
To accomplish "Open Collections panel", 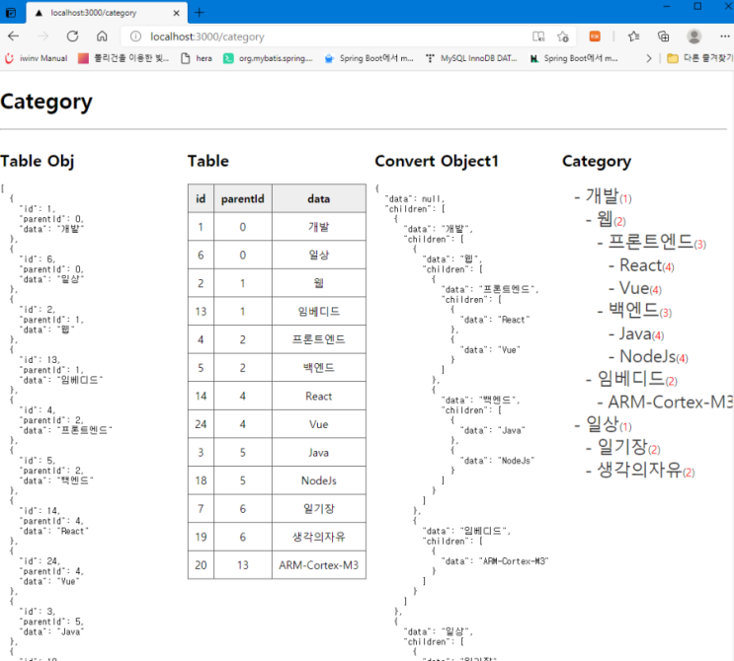I will 663,37.
